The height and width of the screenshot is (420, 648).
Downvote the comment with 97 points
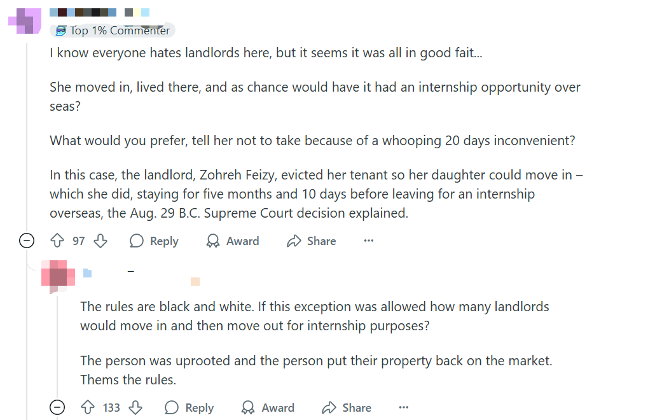click(x=100, y=241)
